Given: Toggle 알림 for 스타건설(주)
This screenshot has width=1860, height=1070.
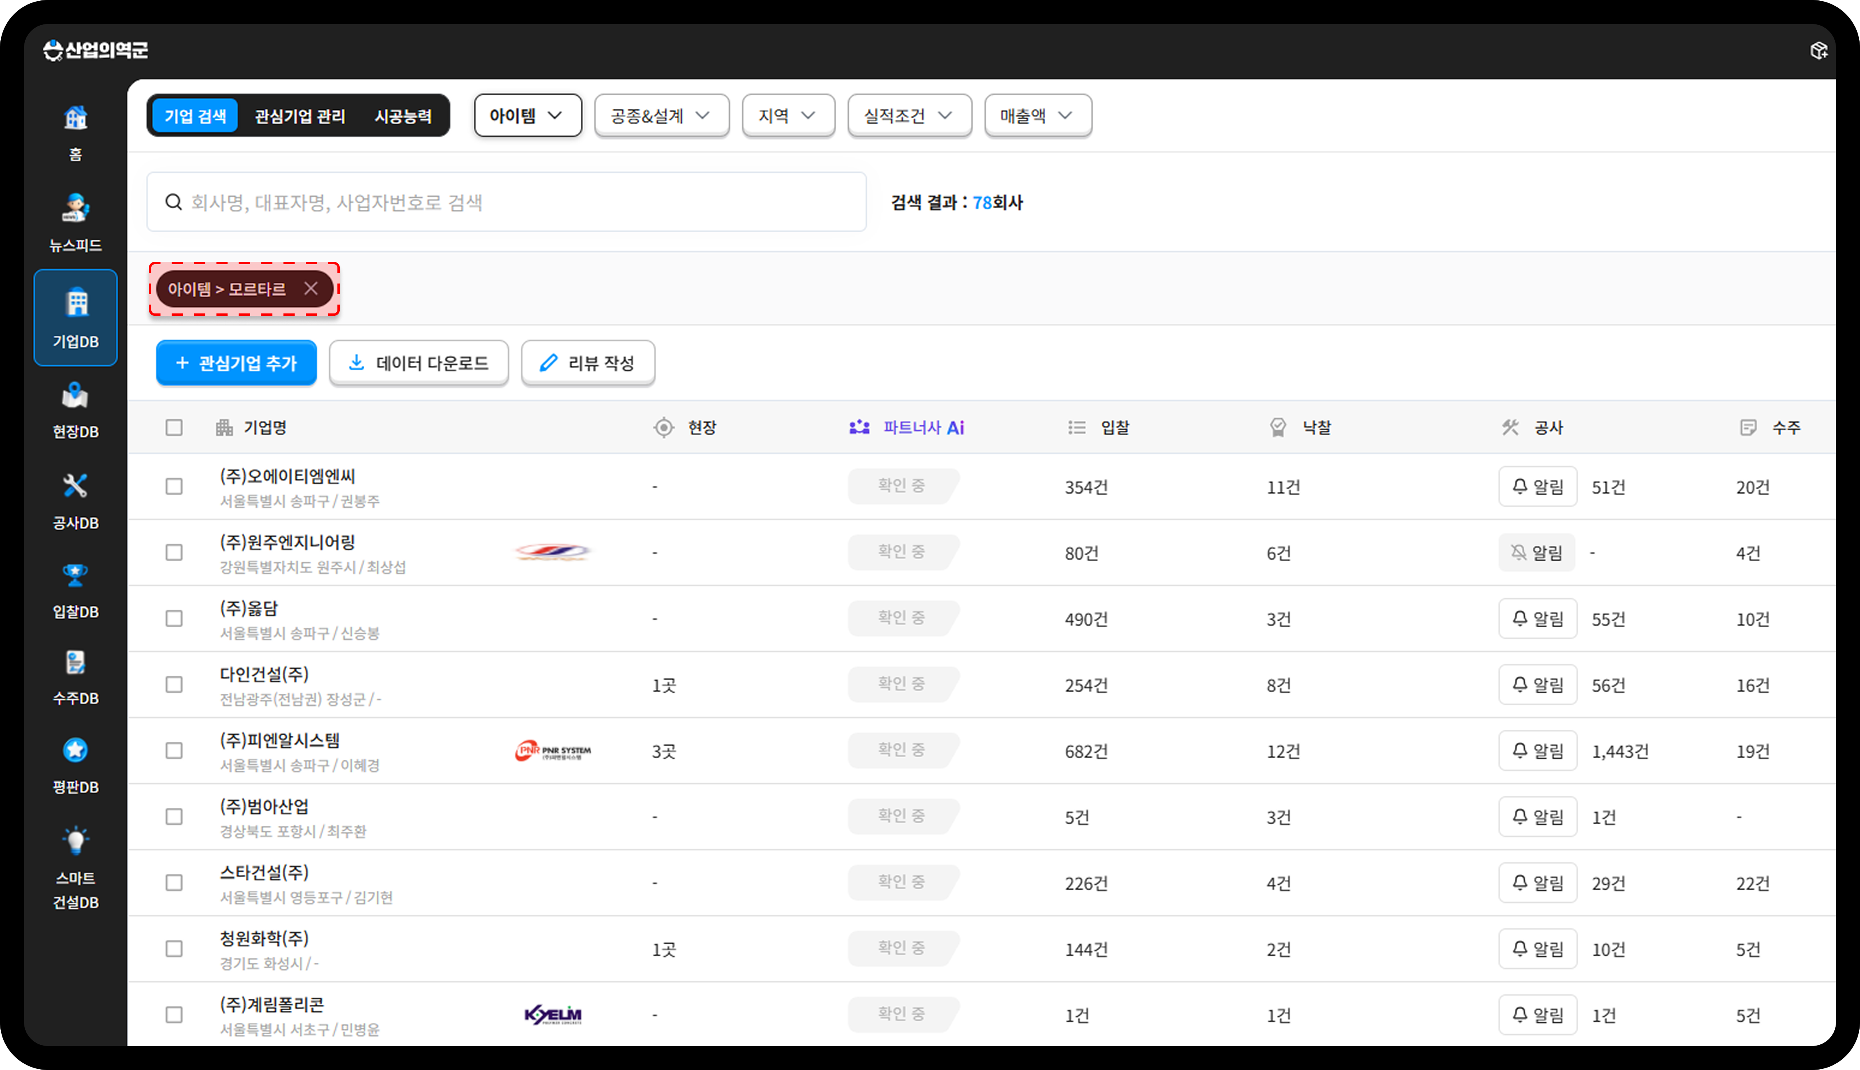Looking at the screenshot, I should point(1537,883).
